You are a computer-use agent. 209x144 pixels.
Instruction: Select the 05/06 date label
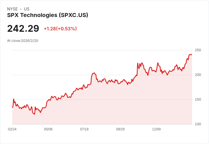pyautogui.click(x=48, y=129)
